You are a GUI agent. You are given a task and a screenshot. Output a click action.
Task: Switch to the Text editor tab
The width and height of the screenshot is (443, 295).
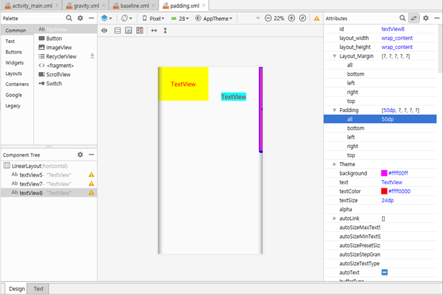click(x=39, y=289)
